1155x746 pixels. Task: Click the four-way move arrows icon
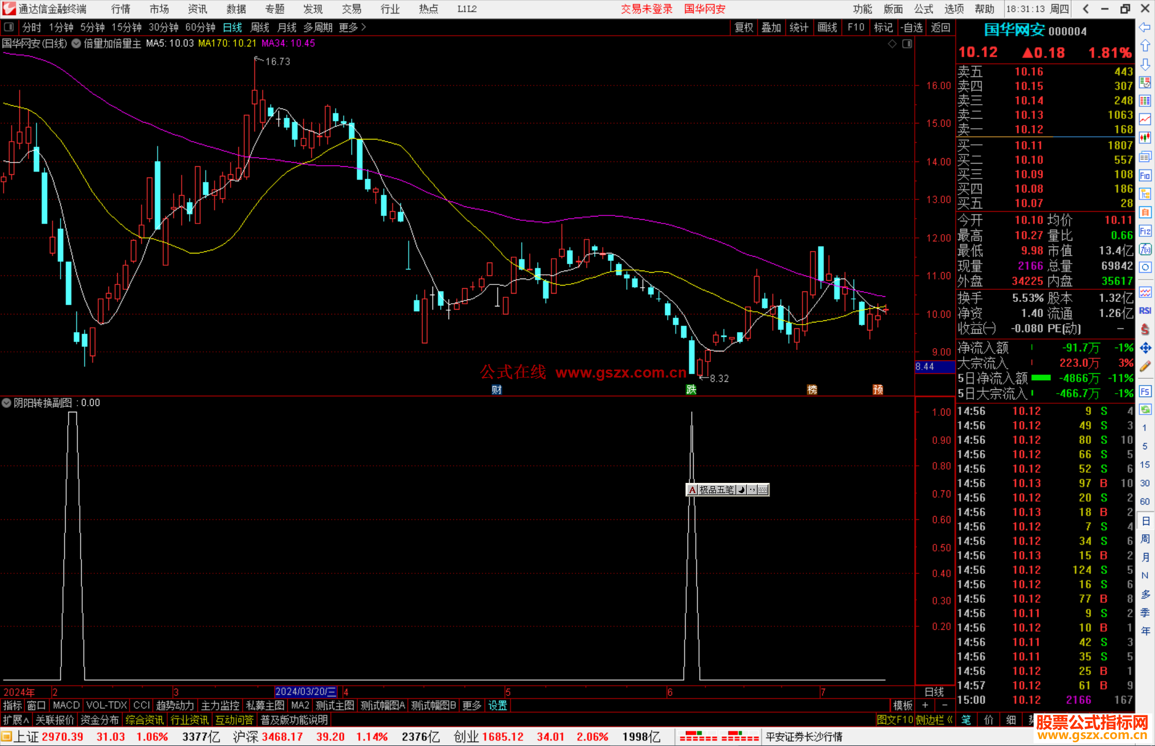[x=1145, y=348]
